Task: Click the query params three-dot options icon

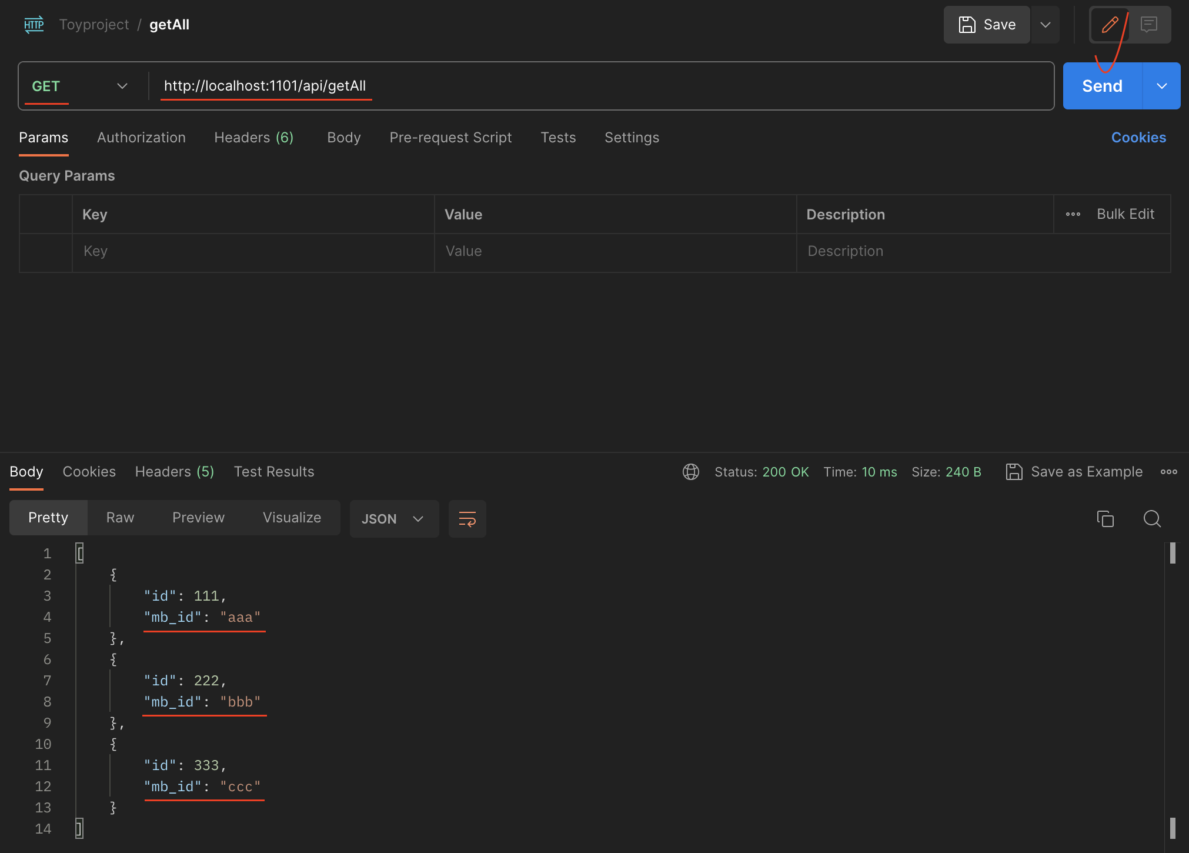Action: coord(1073,214)
